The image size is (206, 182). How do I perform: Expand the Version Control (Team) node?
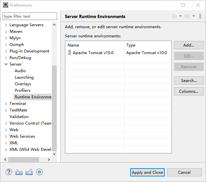[6, 123]
